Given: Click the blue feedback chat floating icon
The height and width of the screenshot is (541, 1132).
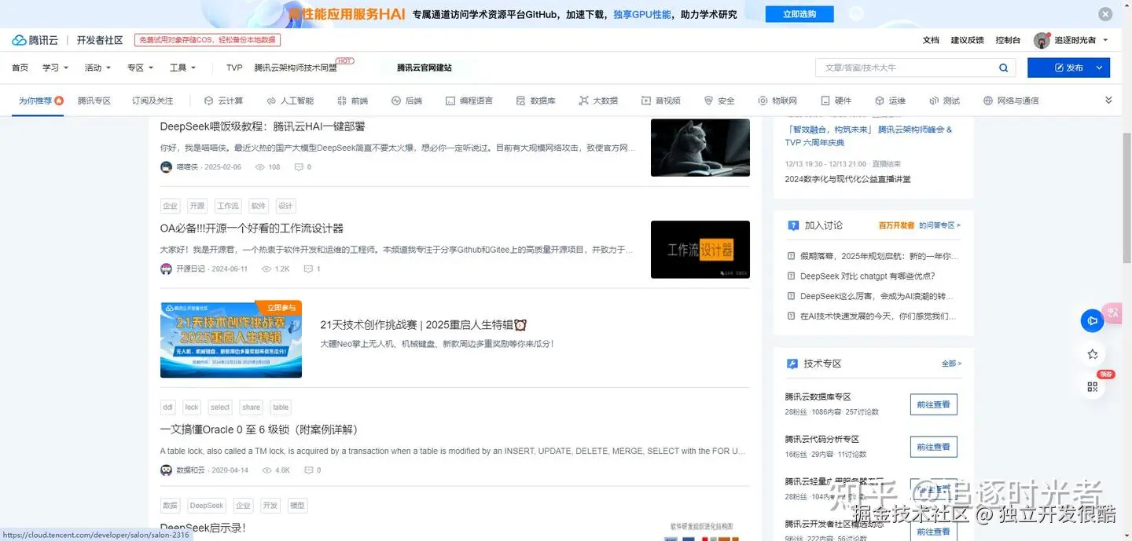Looking at the screenshot, I should [x=1092, y=320].
